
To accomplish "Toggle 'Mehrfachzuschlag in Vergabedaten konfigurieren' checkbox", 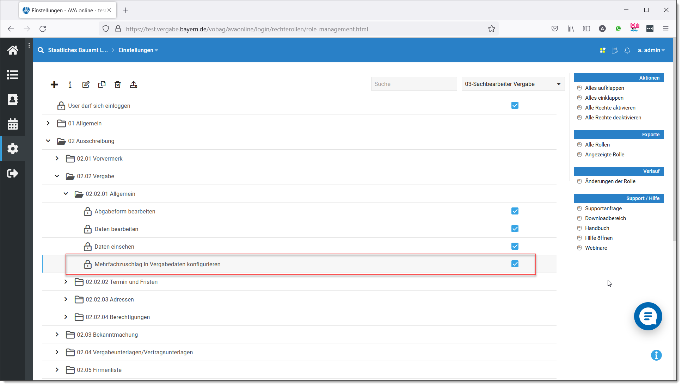I will [515, 264].
